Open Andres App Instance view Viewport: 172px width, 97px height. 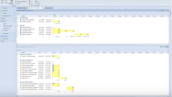(8, 26)
